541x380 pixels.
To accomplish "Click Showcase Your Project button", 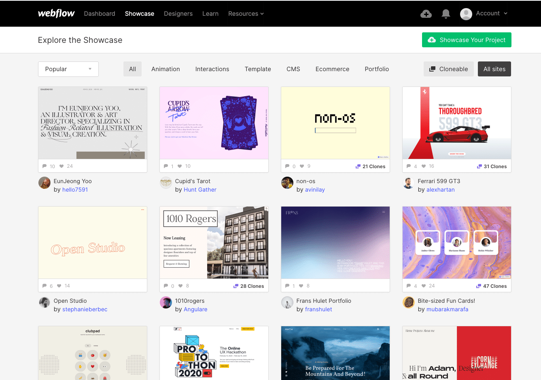I will coord(467,40).
